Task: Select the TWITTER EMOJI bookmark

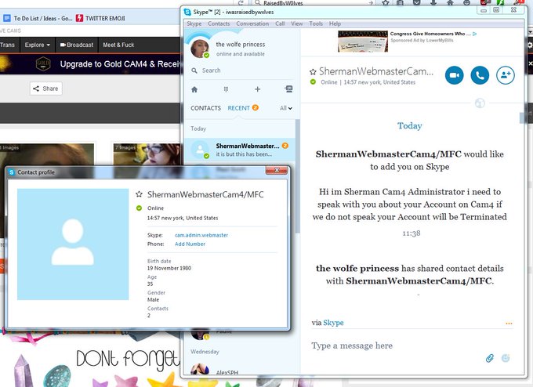Action: (x=100, y=18)
